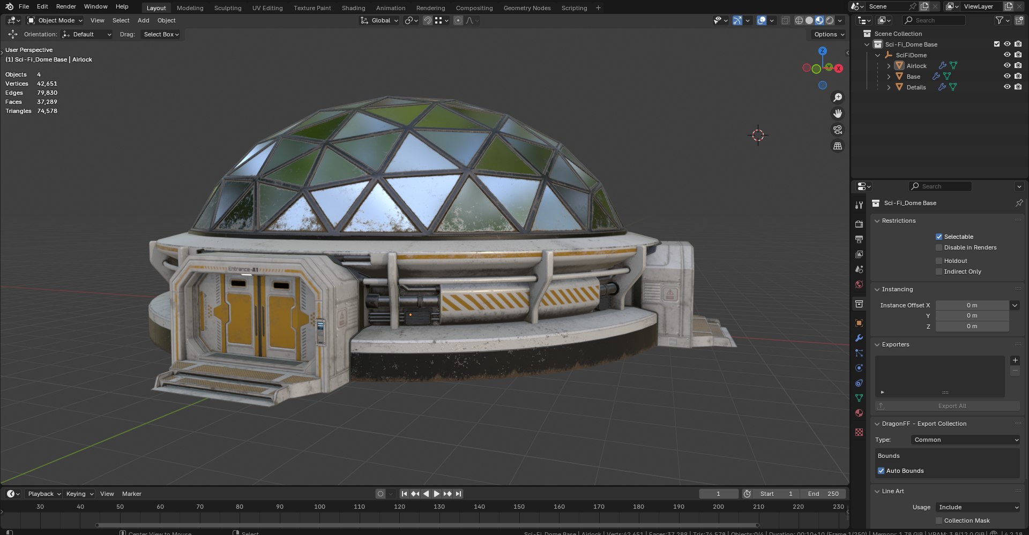
Task: Enable the Indirect Only checkbox
Action: (x=939, y=272)
